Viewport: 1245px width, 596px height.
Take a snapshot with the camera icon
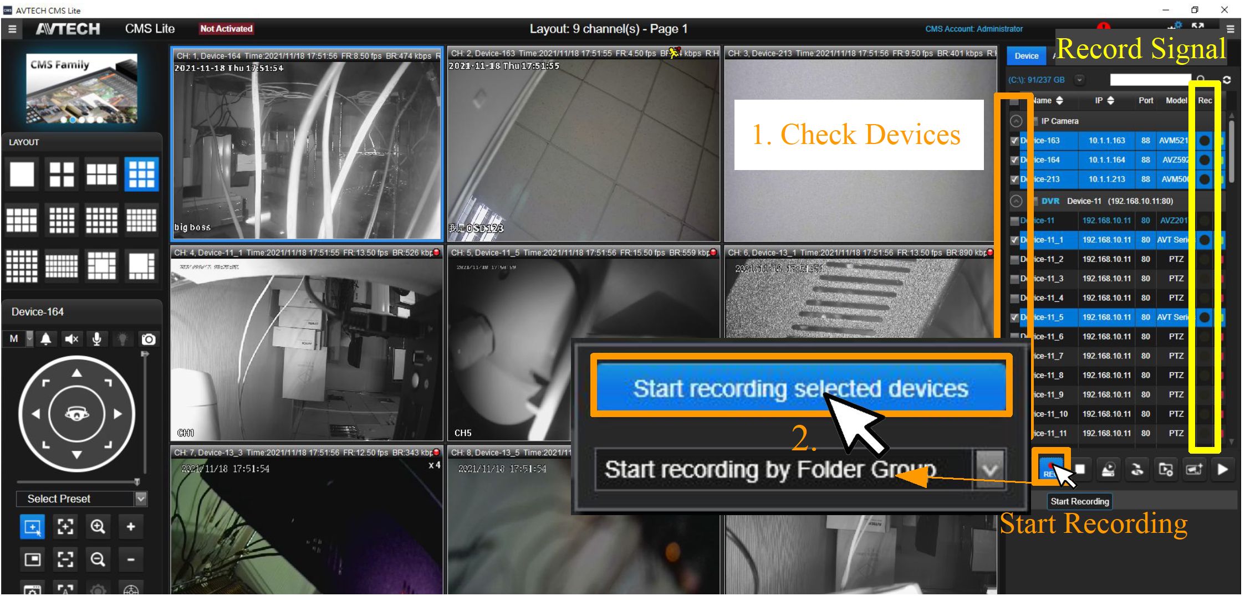coord(148,339)
